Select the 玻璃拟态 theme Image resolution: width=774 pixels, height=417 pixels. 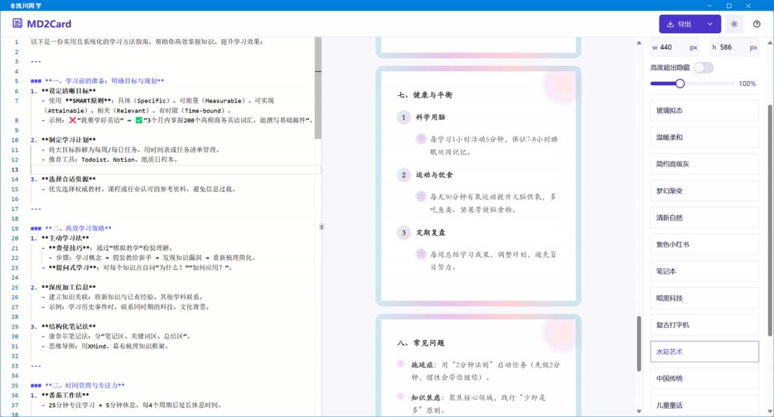click(704, 111)
